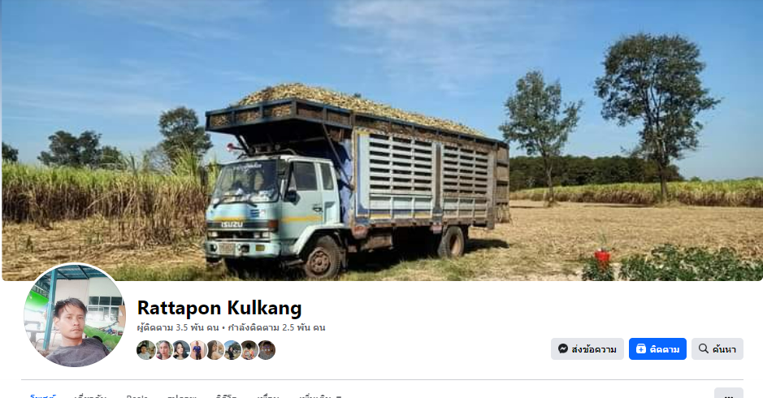Open the friend avatar with blue jersey
This screenshot has width=763, height=398.
197,350
